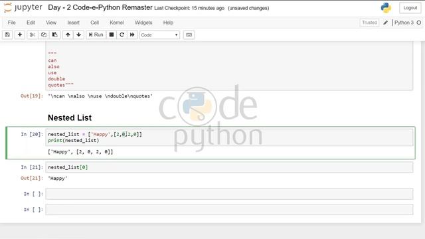Click the Out[21] prompt label

tap(32, 179)
